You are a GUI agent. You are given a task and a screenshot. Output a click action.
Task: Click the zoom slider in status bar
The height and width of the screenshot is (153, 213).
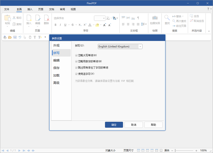(x=185, y=150)
